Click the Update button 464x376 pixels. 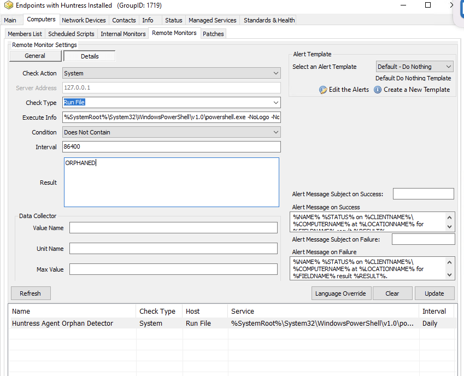tap(434, 293)
